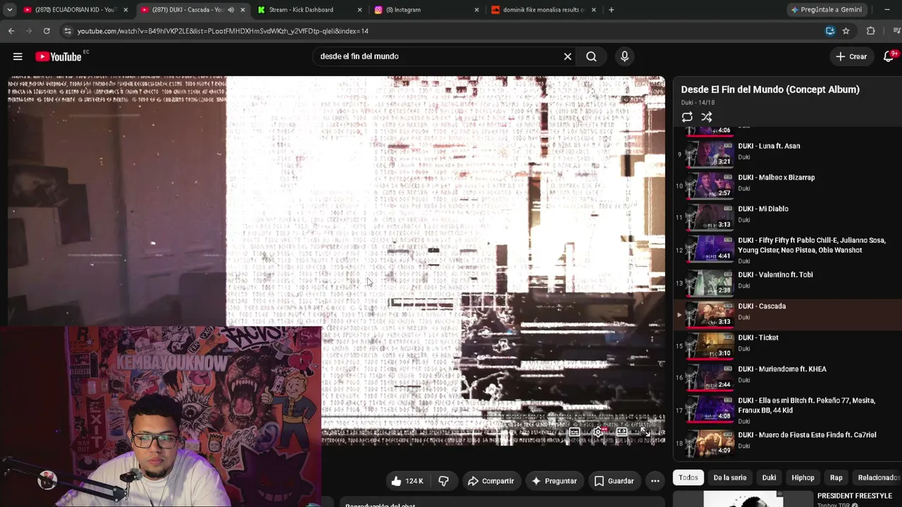Open the notifications bell
The width and height of the screenshot is (902, 507).
pos(889,56)
